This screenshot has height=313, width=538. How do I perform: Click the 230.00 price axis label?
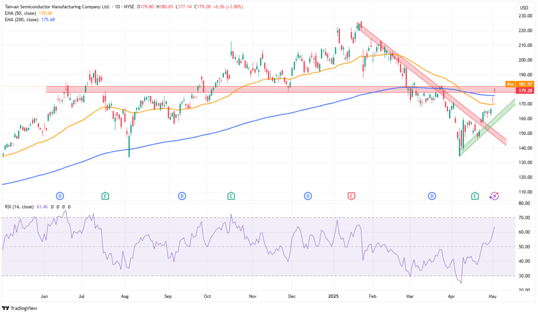coord(525,16)
